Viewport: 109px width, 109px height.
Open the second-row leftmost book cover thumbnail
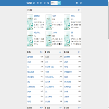click(x=30, y=39)
